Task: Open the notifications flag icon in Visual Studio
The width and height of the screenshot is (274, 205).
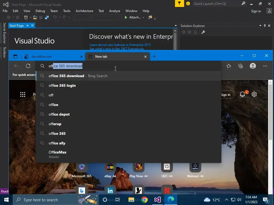Action: (180, 3)
